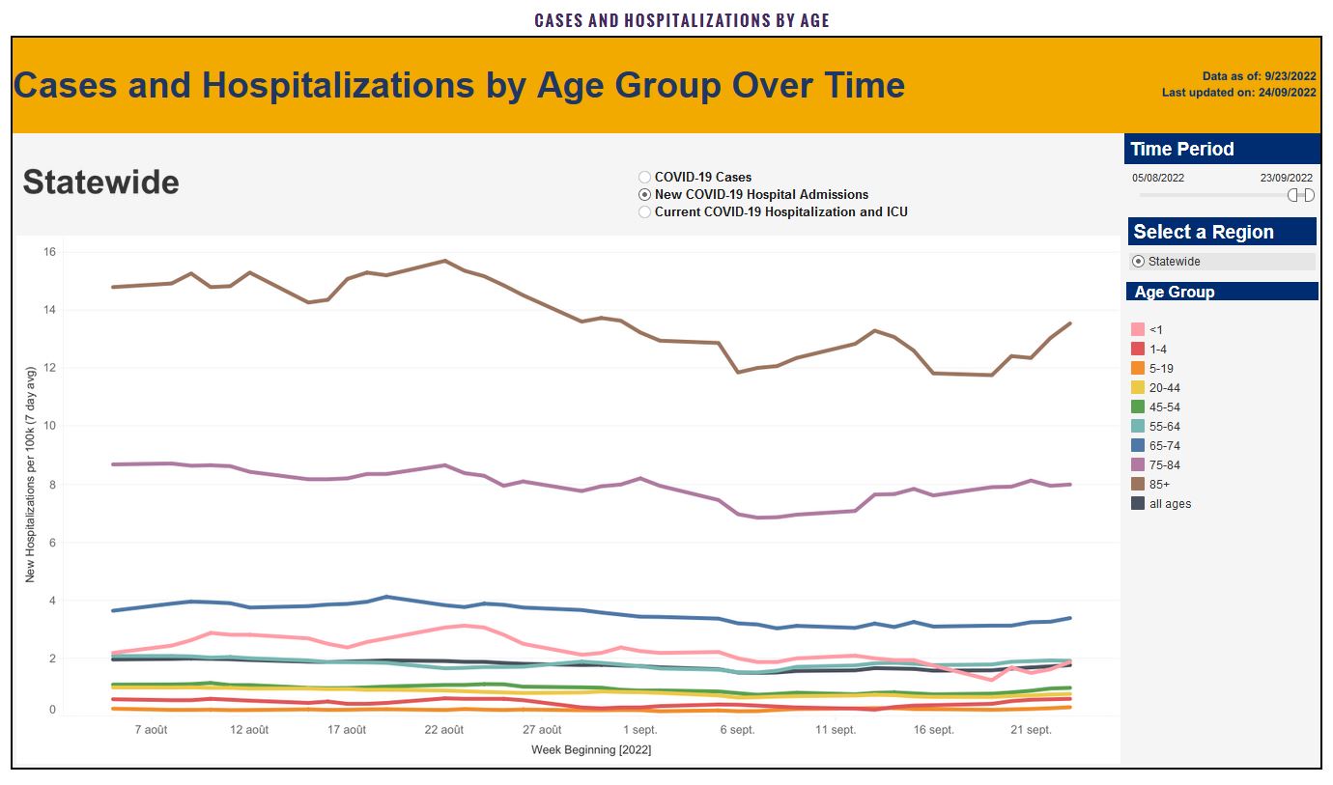Click the end date 23/09/2022
This screenshot has height=785, width=1333.
(1287, 178)
